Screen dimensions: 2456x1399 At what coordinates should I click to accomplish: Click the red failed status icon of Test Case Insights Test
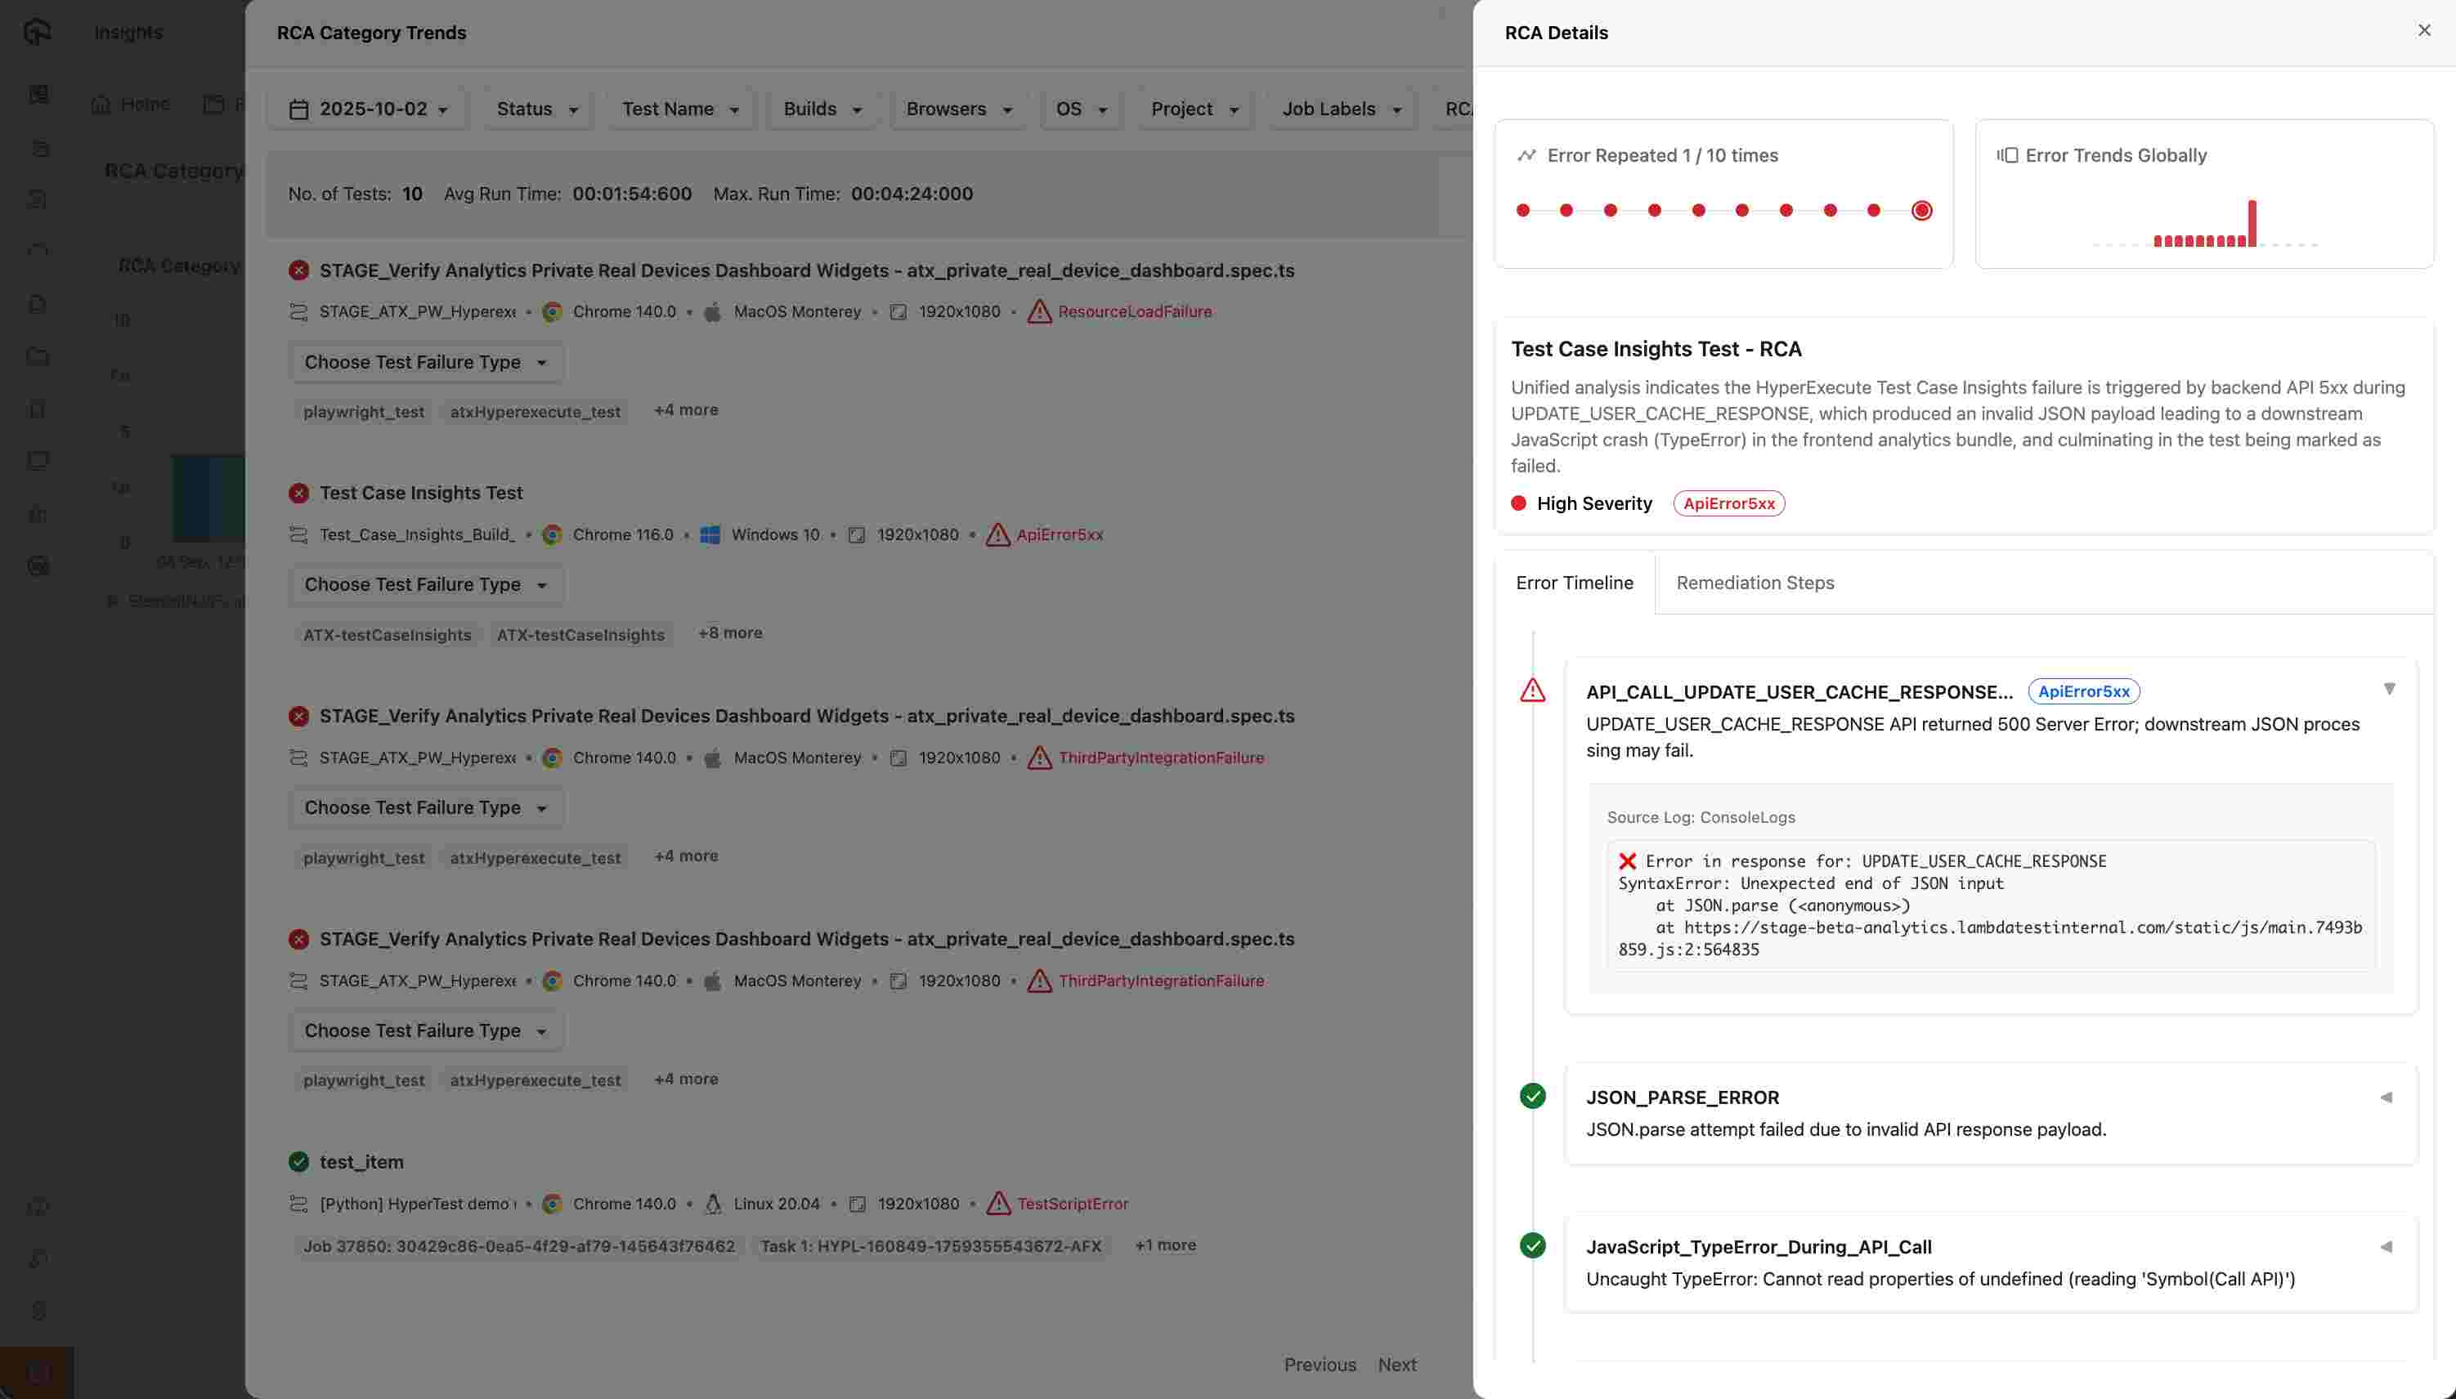tap(299, 493)
